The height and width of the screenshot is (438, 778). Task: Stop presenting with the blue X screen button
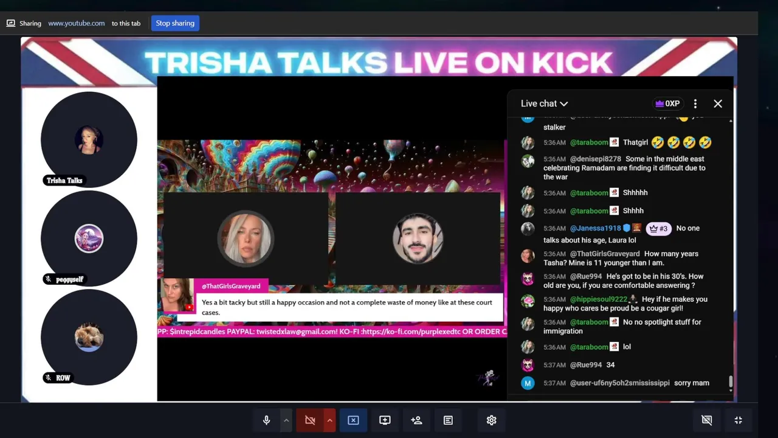pos(353,420)
